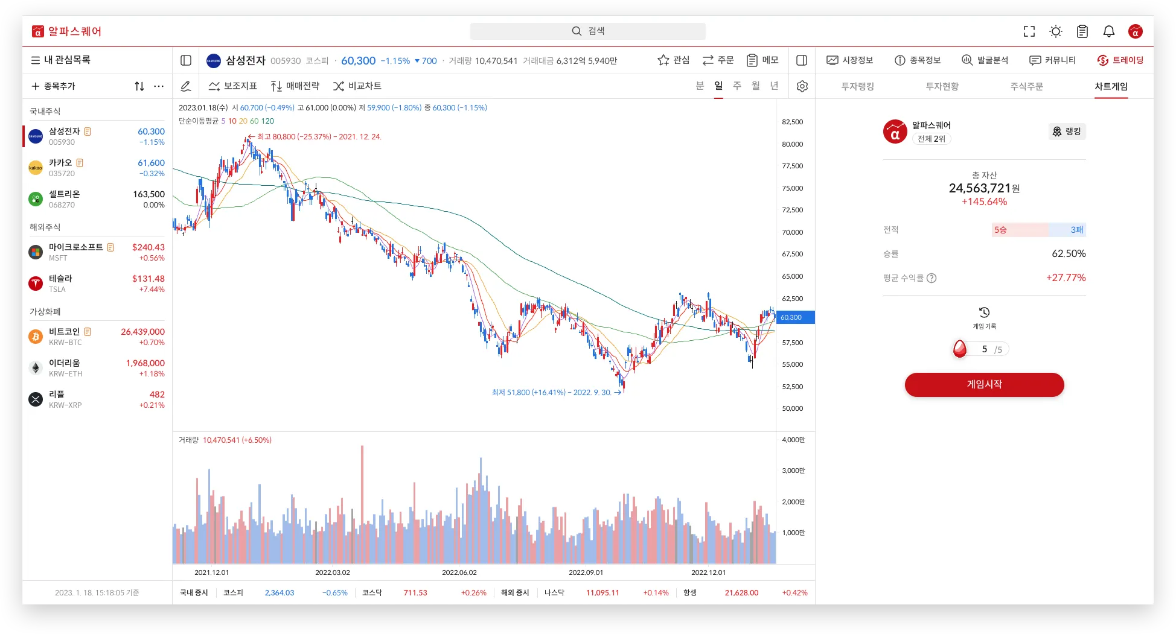
Task: Open the 종목정보 tab
Action: pyautogui.click(x=918, y=60)
